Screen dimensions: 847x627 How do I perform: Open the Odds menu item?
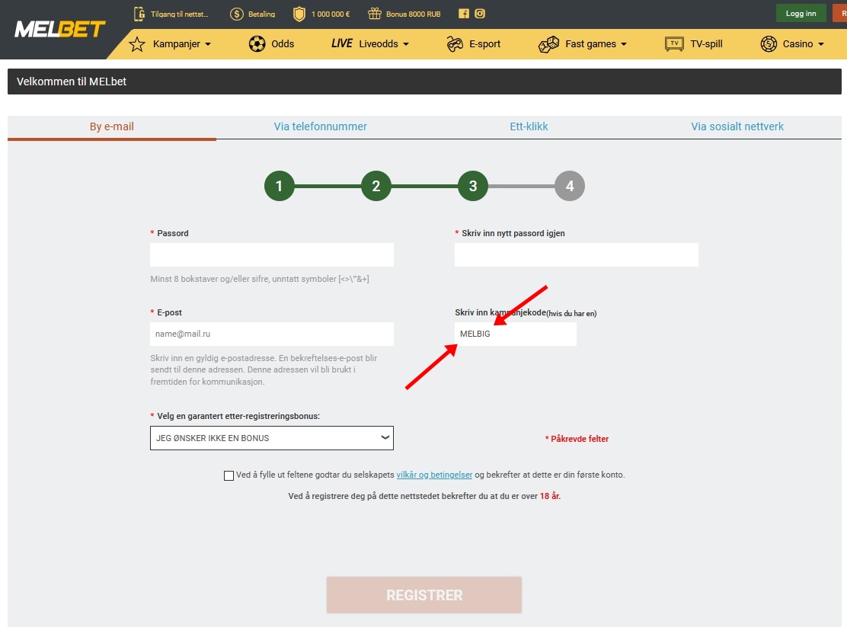pyautogui.click(x=283, y=43)
